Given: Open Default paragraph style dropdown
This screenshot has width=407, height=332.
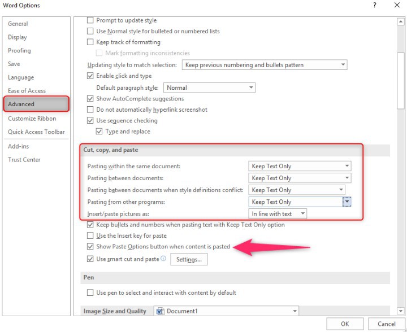Looking at the screenshot, I should (x=209, y=88).
